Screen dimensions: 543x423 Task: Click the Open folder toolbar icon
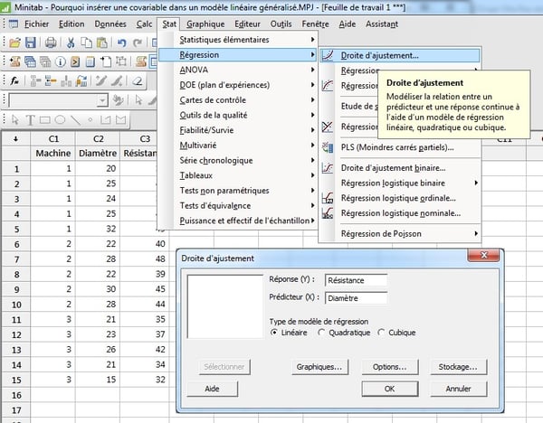[15, 42]
